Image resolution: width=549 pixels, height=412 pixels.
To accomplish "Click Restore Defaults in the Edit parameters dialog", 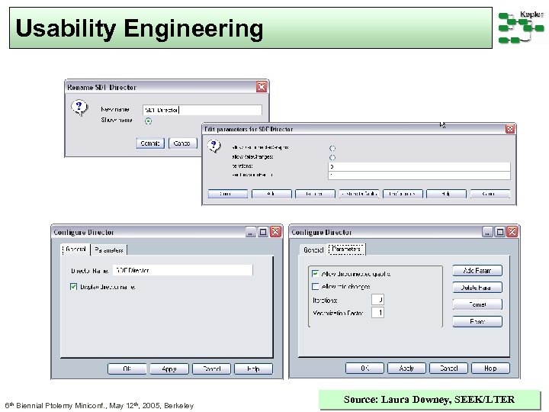I will pyautogui.click(x=359, y=194).
